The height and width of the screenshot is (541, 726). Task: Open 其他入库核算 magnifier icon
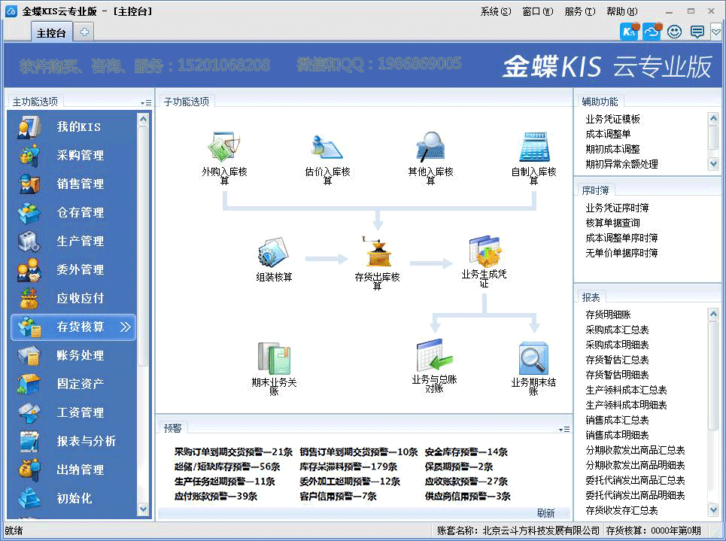point(430,147)
